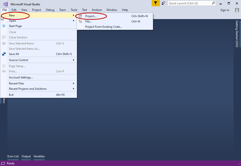Click the Ready status text
Screen dimensions: 241x166
pos(10,163)
